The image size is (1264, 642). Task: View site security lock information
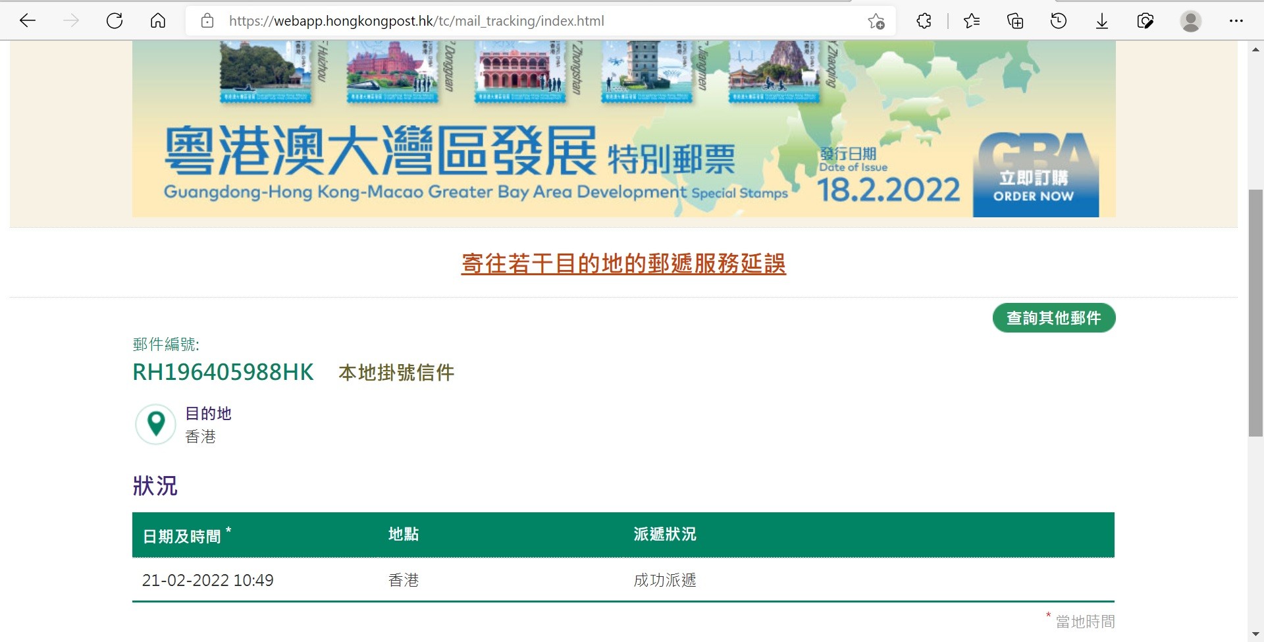pyautogui.click(x=207, y=21)
